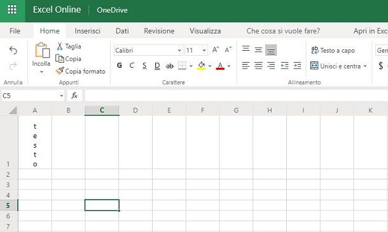Click the OneDrive link in header

click(x=112, y=10)
